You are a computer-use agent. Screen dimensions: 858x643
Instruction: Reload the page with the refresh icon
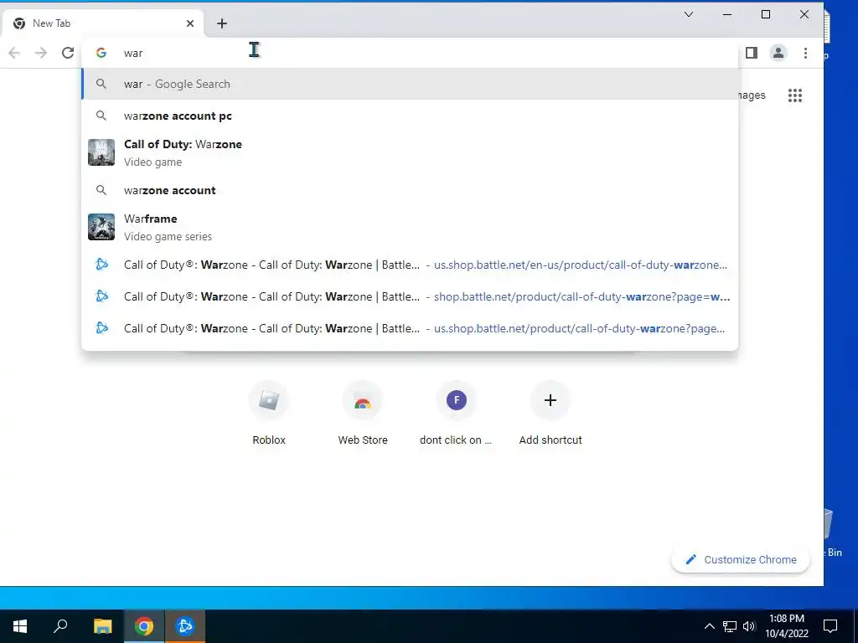[68, 53]
